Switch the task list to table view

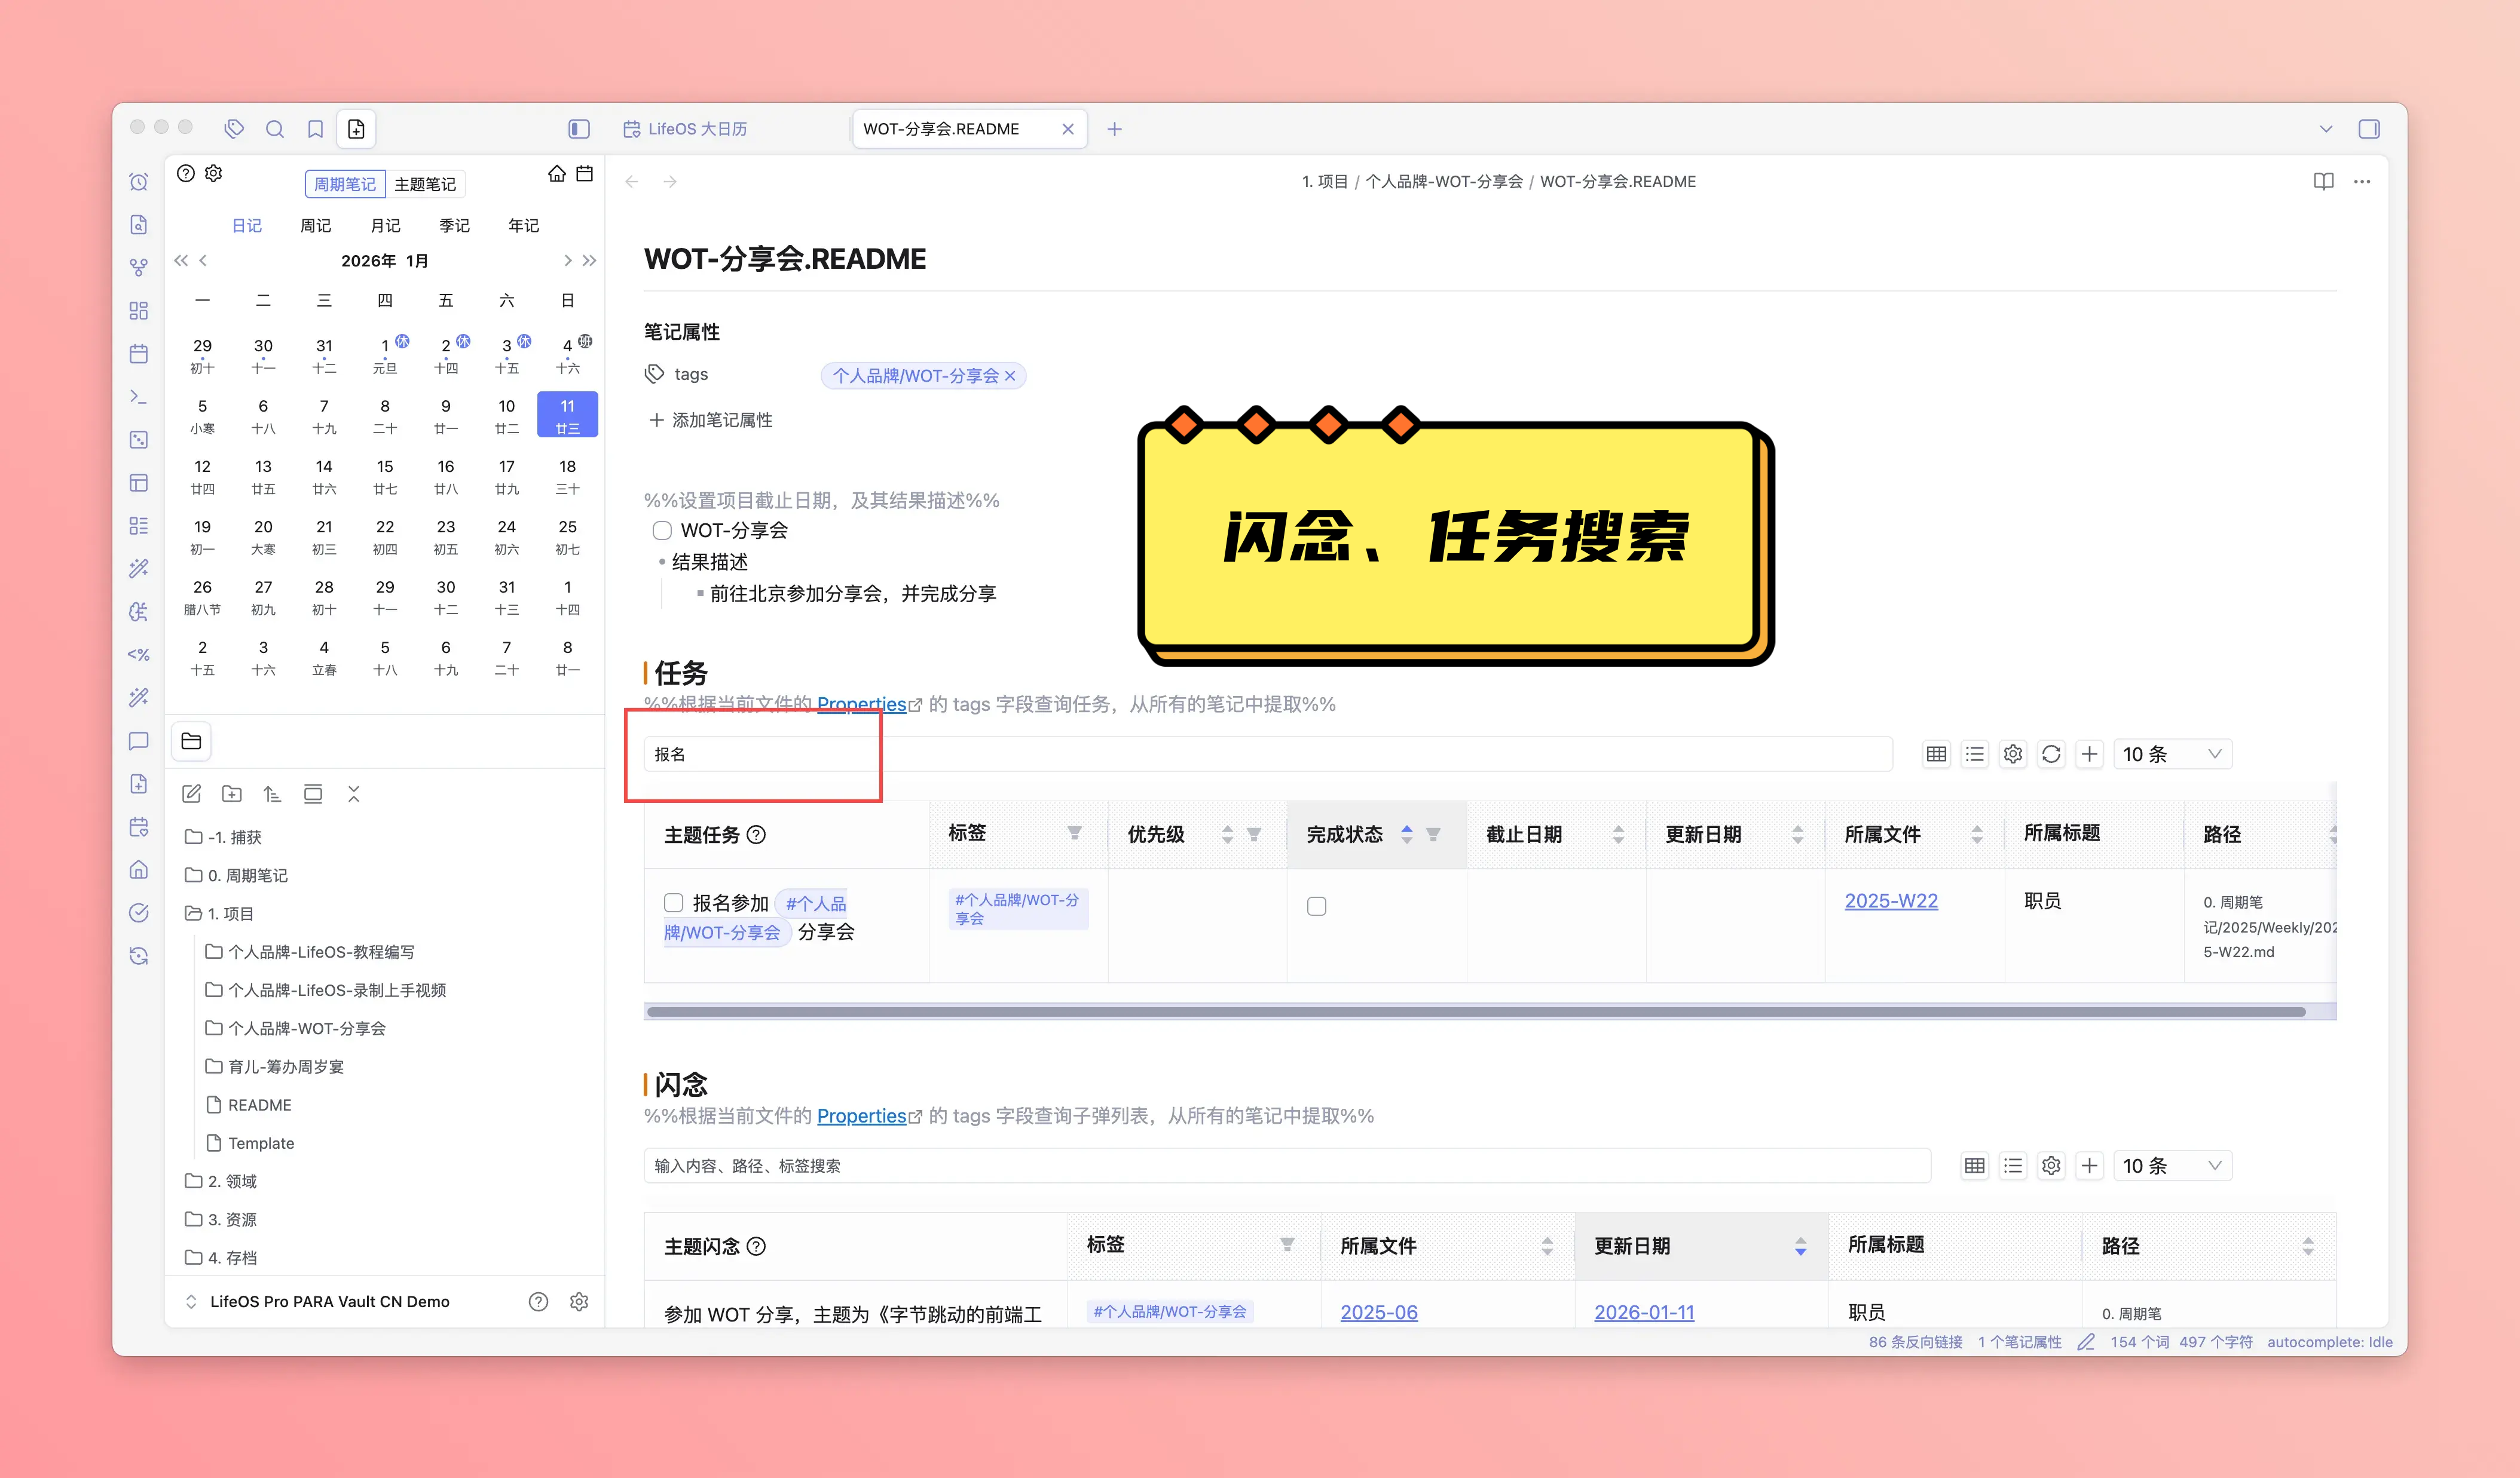point(1936,755)
